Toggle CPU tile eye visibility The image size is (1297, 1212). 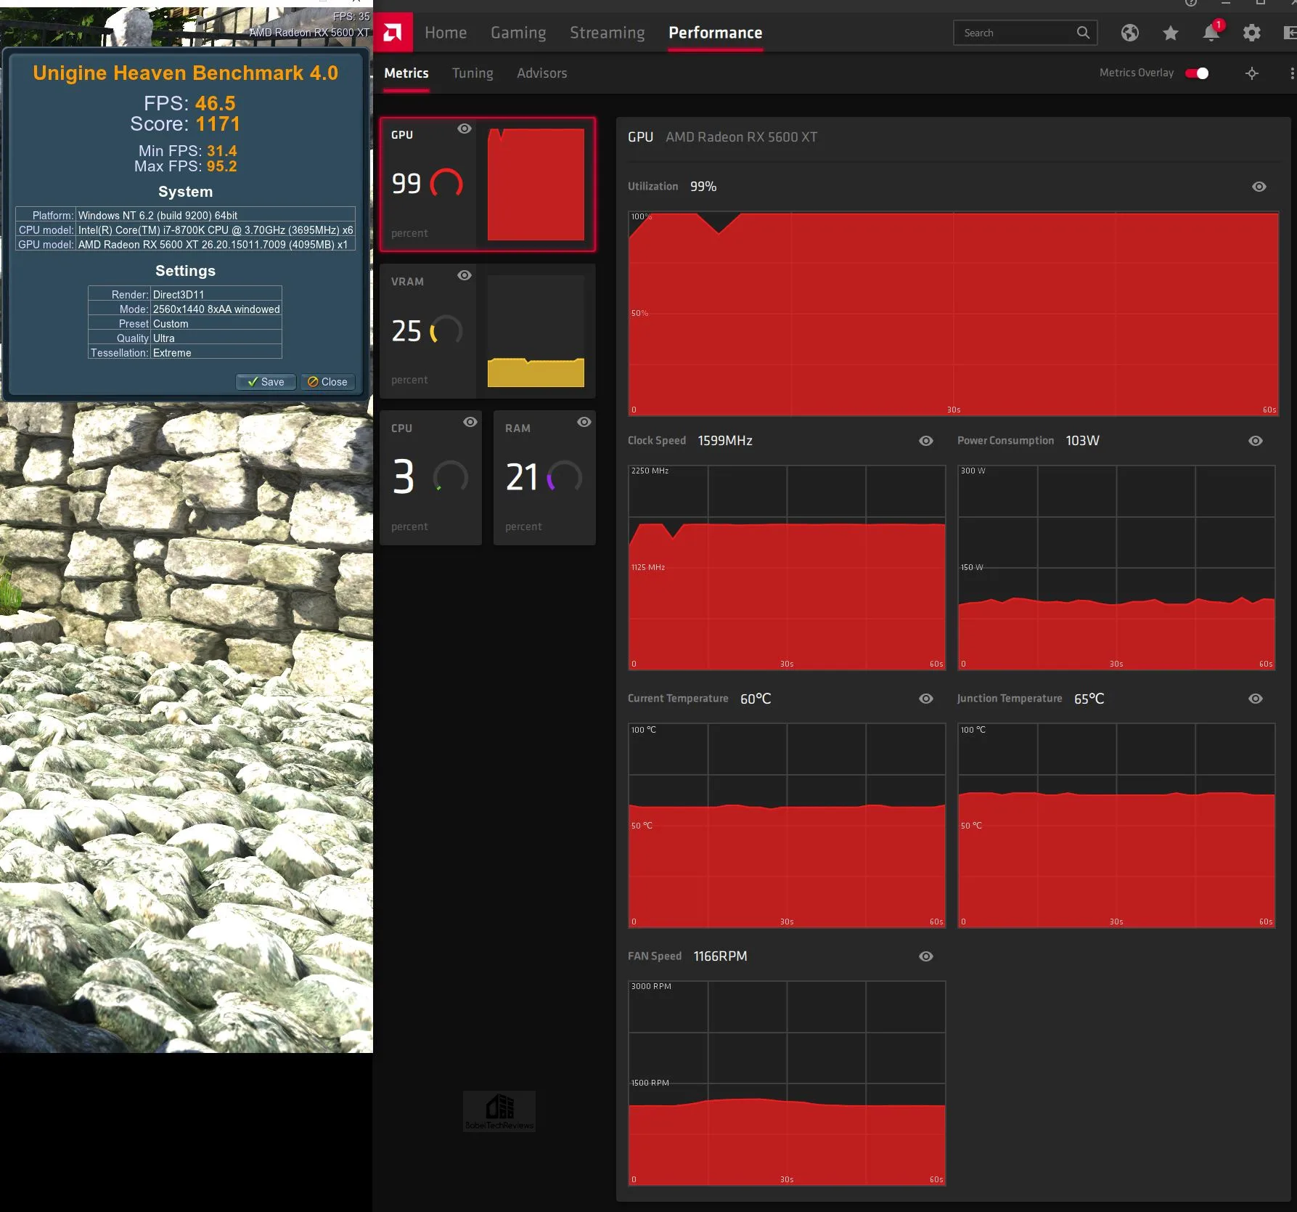point(470,422)
